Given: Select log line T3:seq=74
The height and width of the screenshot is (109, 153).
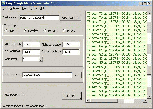Looking at the screenshot, I should (x=117, y=21).
